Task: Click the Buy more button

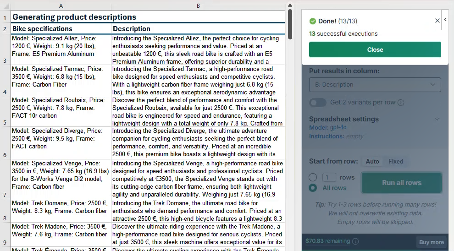Action: (x=431, y=242)
